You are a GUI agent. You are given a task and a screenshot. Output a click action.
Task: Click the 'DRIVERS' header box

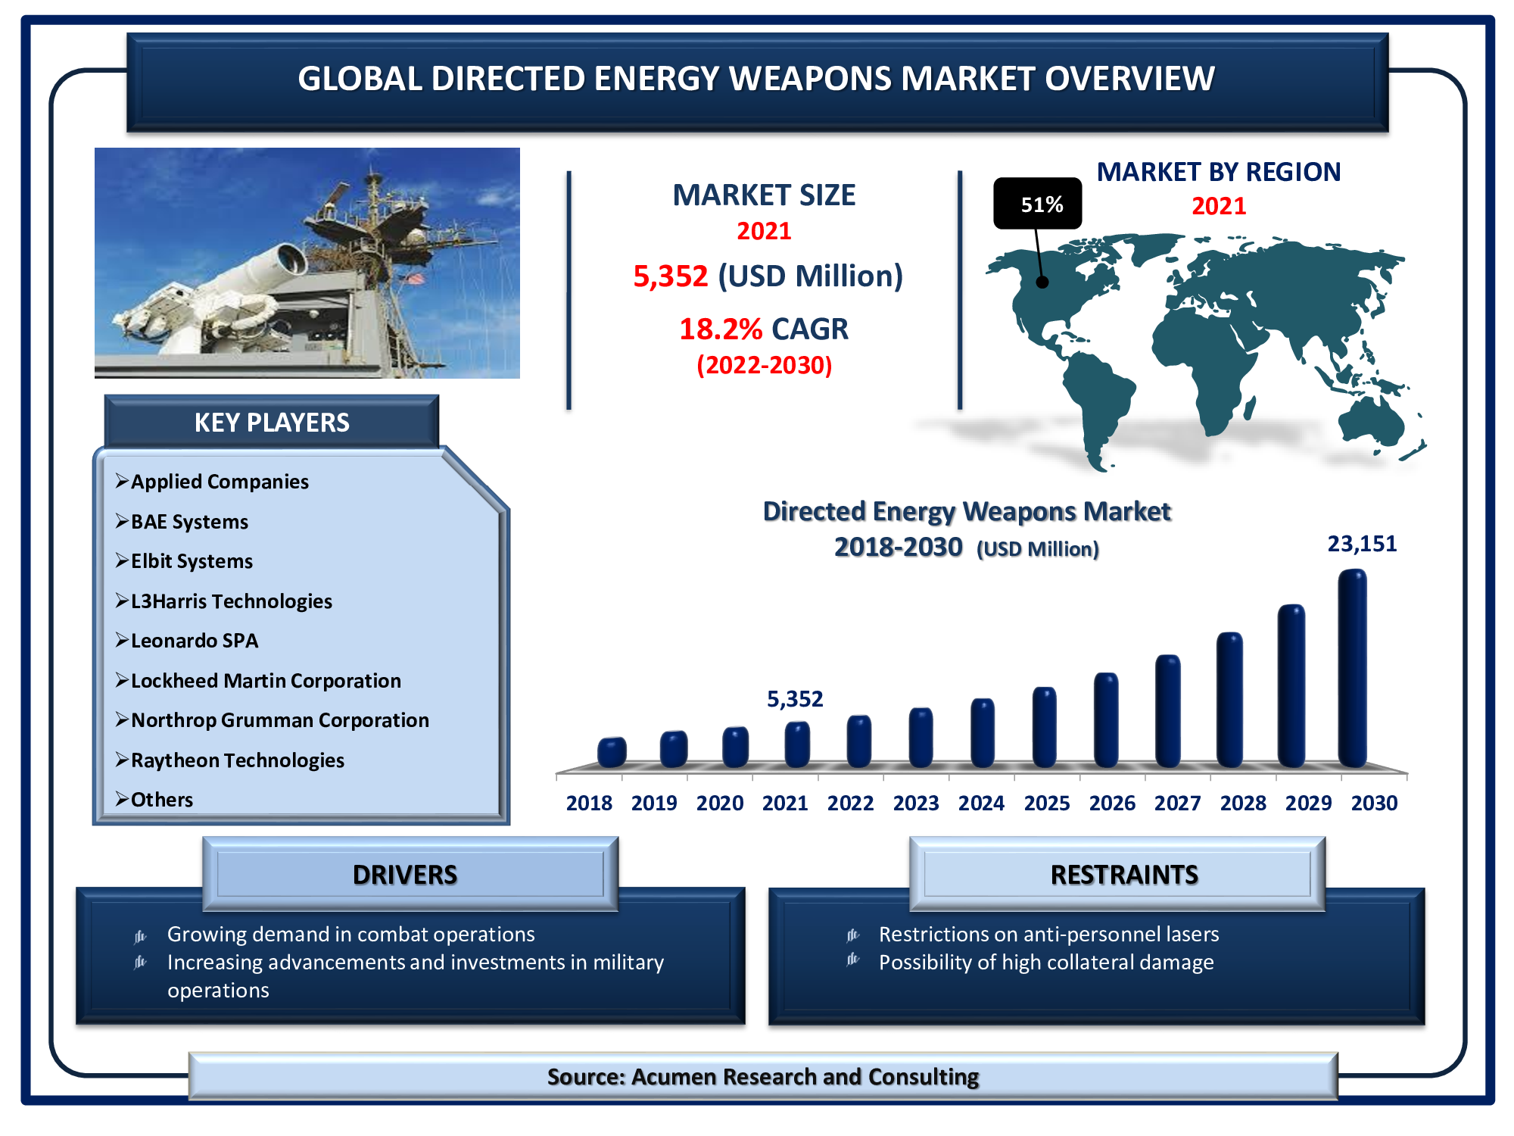pyautogui.click(x=410, y=874)
